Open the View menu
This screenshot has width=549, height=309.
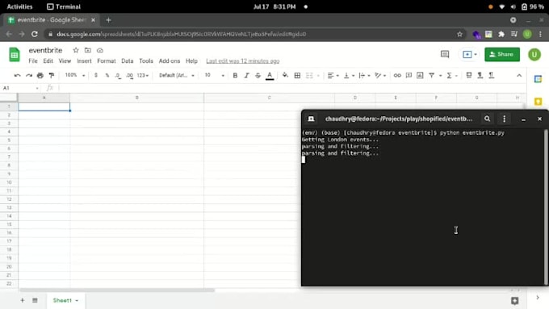pos(65,61)
